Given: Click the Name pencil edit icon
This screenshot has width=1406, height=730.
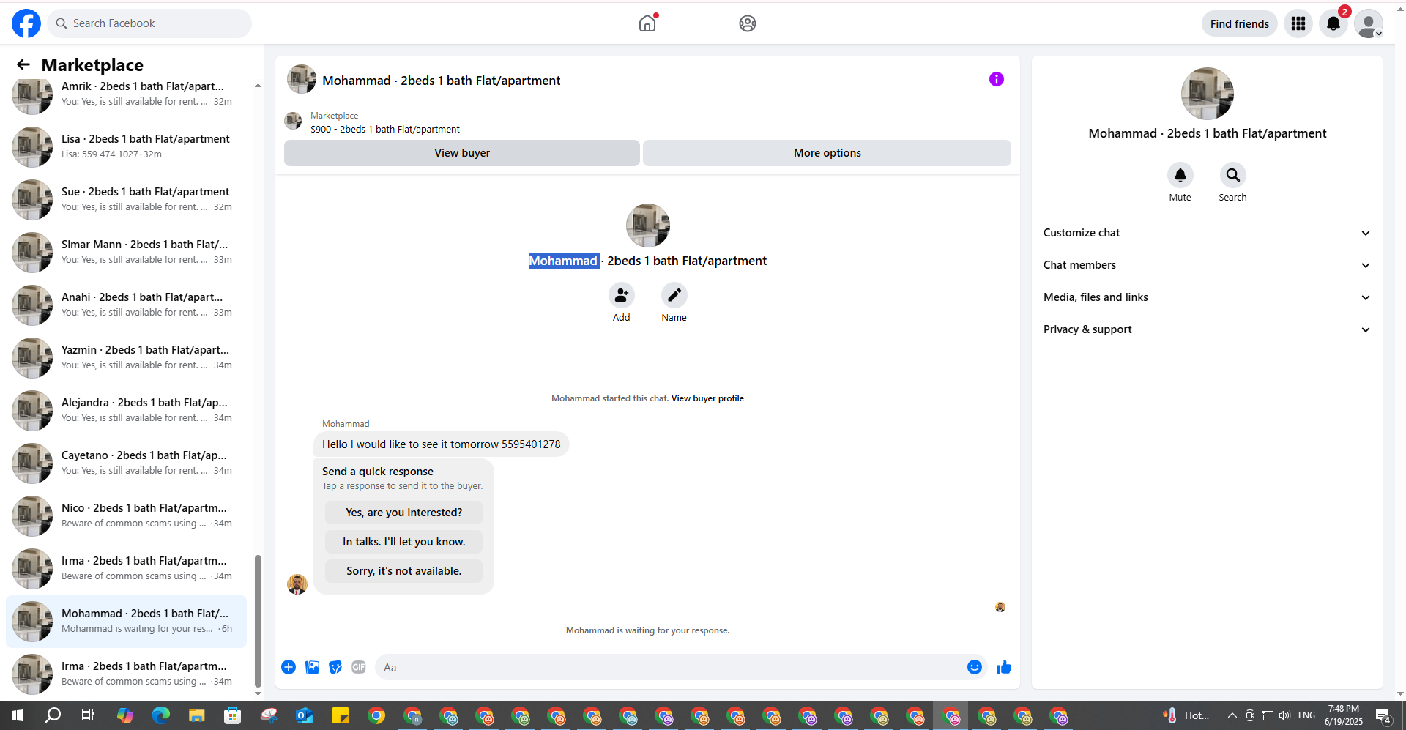Looking at the screenshot, I should tap(674, 295).
